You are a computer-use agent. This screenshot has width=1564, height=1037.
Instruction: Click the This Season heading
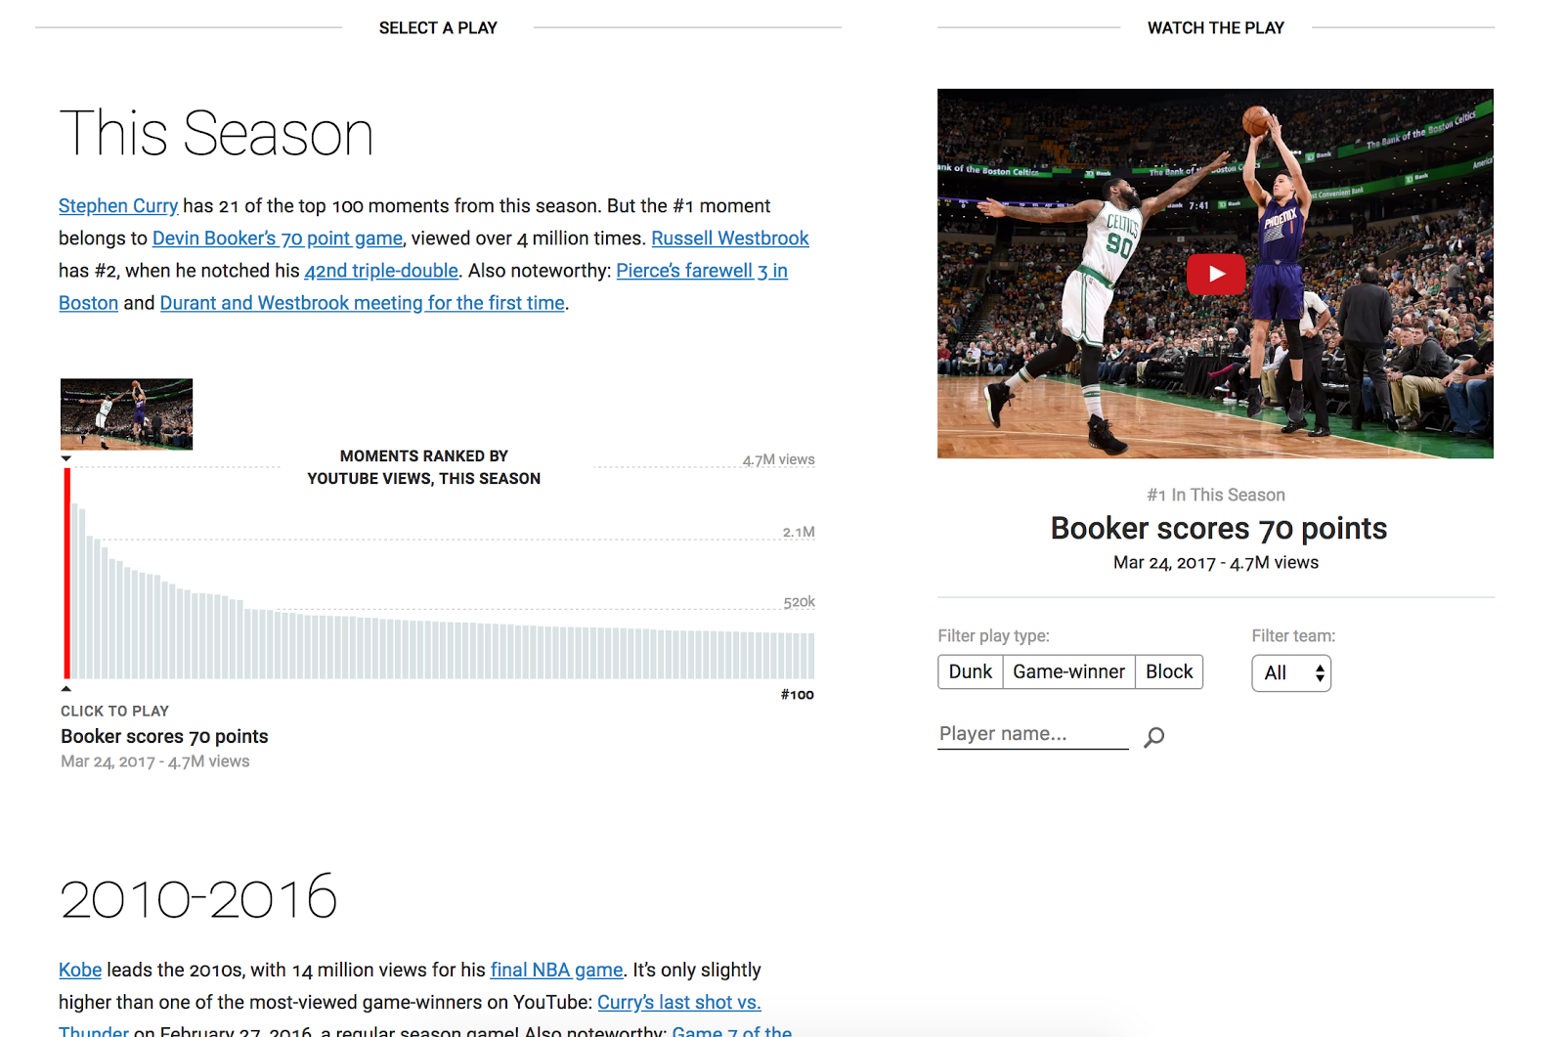point(216,133)
